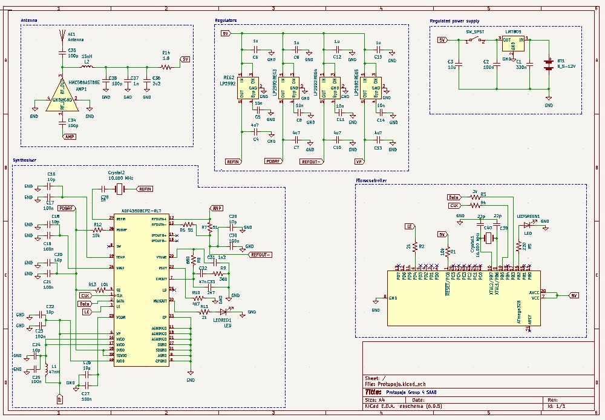Click the R12 10k resistor
This screenshot has width=605, height=420.
point(97,230)
